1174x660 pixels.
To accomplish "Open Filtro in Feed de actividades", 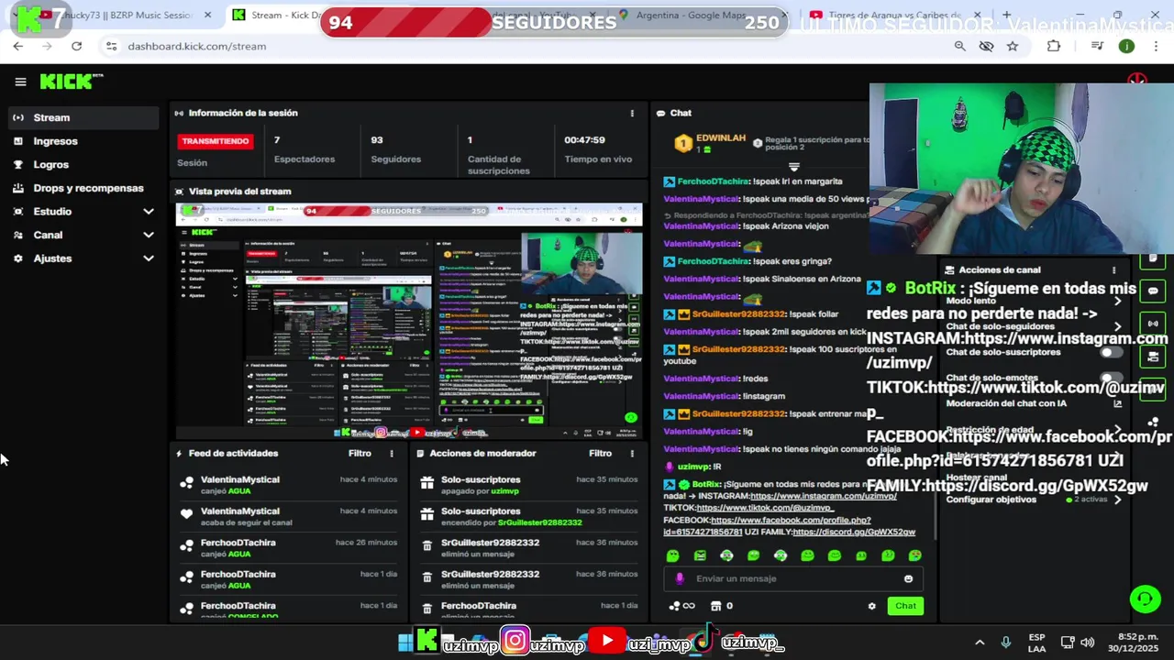I will click(x=360, y=453).
